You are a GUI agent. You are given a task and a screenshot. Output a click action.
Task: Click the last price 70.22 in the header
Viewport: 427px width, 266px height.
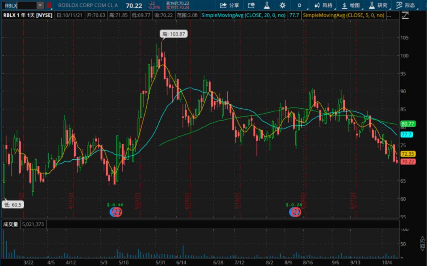(x=134, y=6)
